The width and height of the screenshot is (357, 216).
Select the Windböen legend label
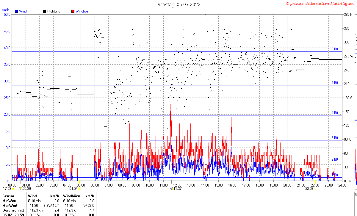(x=83, y=11)
